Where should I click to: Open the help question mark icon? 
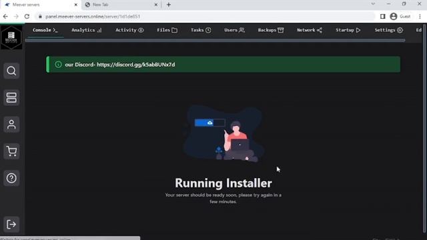11,178
